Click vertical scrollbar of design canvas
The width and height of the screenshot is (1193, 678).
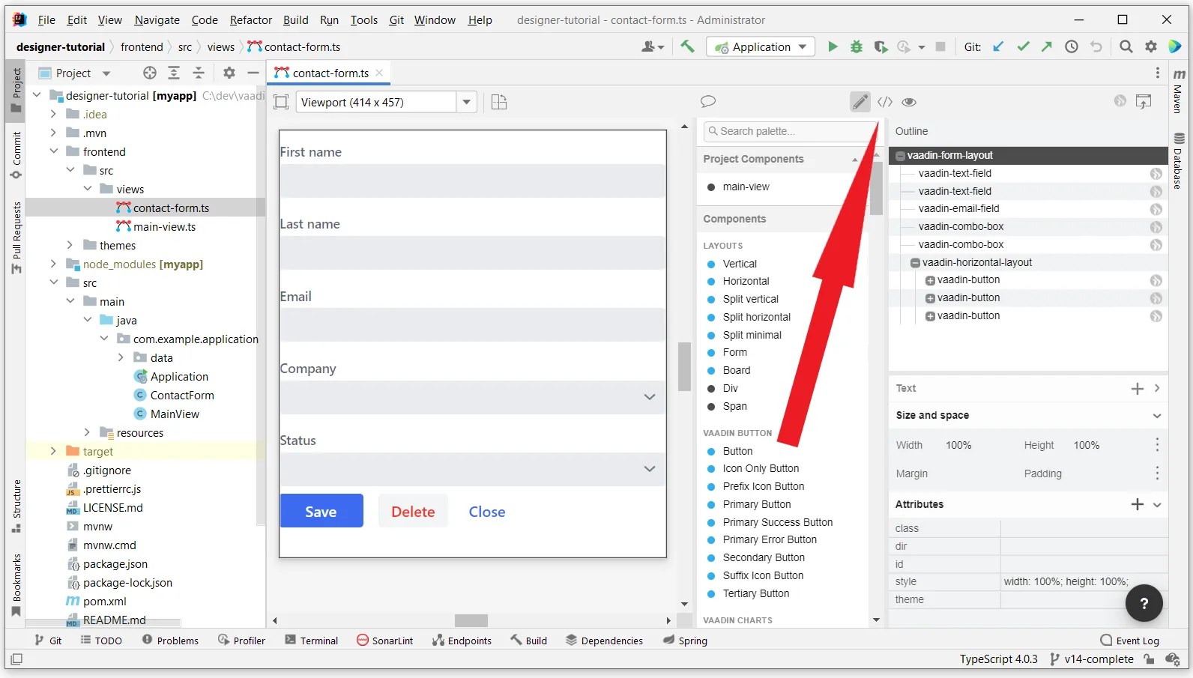point(684,366)
